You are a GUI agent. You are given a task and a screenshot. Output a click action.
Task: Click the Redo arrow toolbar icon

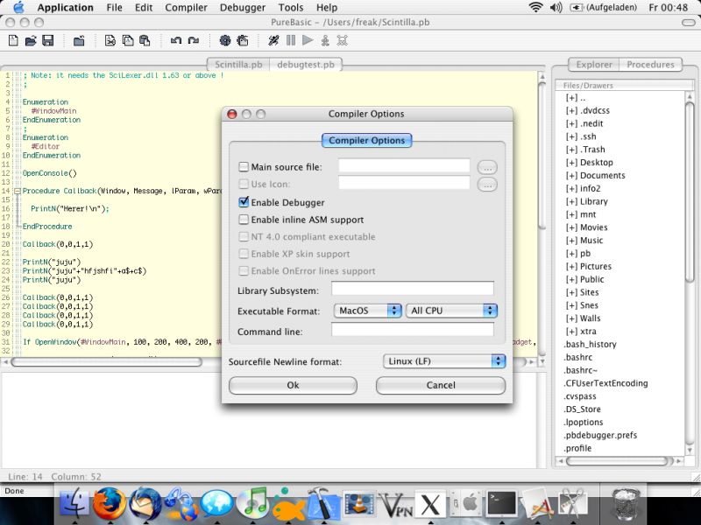pyautogui.click(x=194, y=40)
